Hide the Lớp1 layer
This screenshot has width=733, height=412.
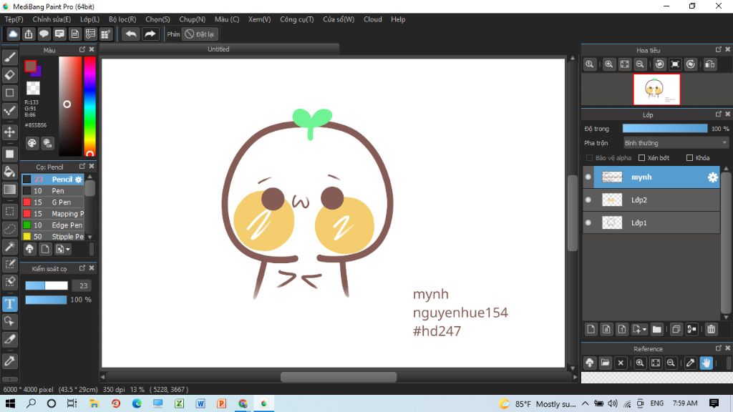click(588, 223)
